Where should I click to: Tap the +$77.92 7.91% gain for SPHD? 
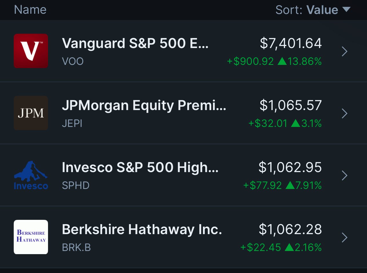click(x=282, y=186)
